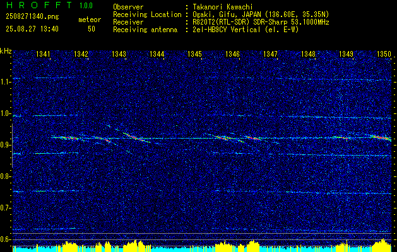Click the observer name Takanori Kawachi
This screenshot has height=252, width=397.
tap(223, 7)
